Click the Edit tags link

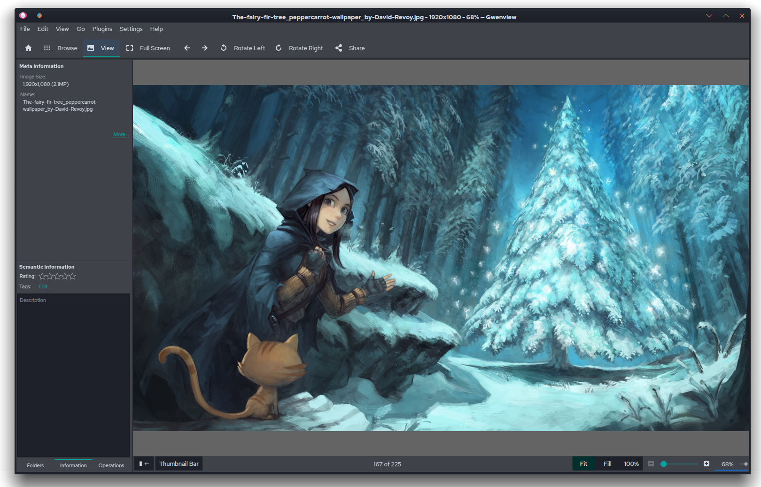pos(43,286)
